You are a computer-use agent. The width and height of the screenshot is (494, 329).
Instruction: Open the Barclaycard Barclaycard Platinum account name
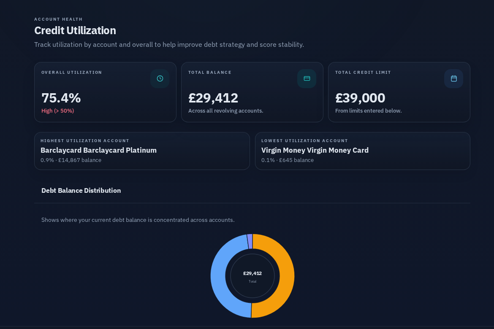99,150
